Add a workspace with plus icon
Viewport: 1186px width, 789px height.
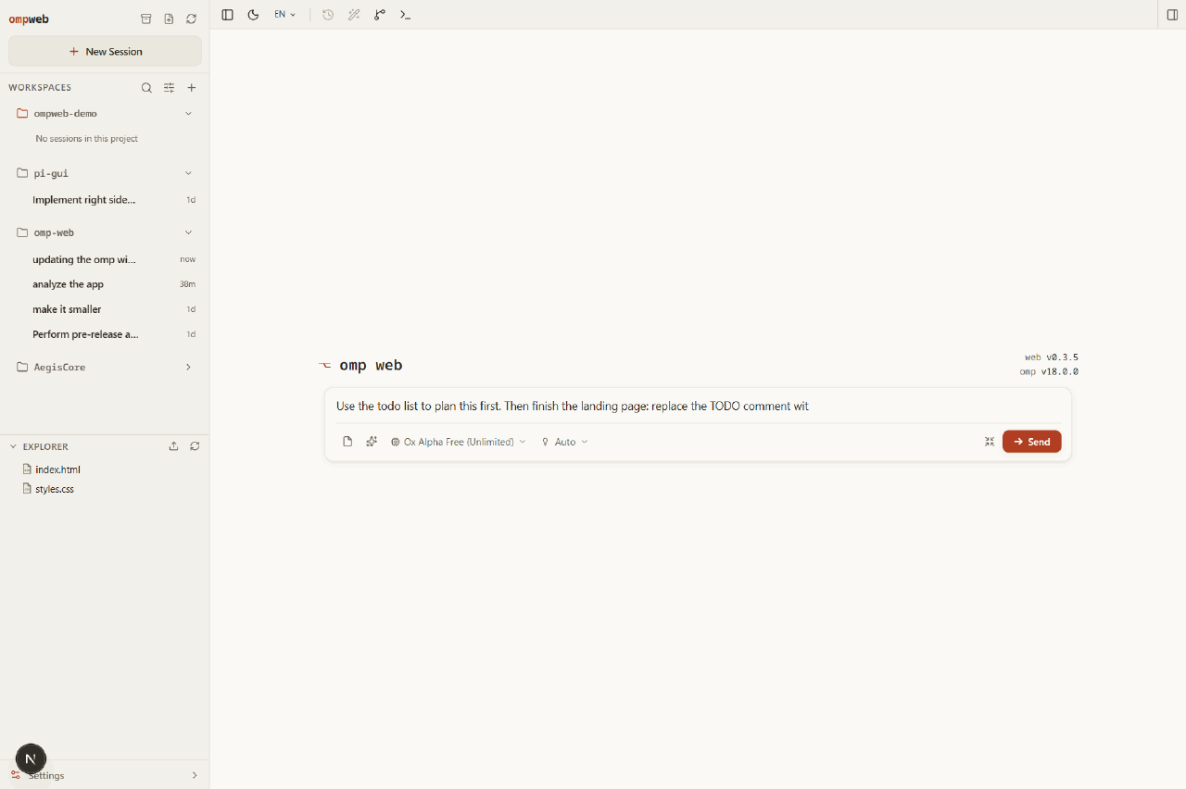pos(192,88)
